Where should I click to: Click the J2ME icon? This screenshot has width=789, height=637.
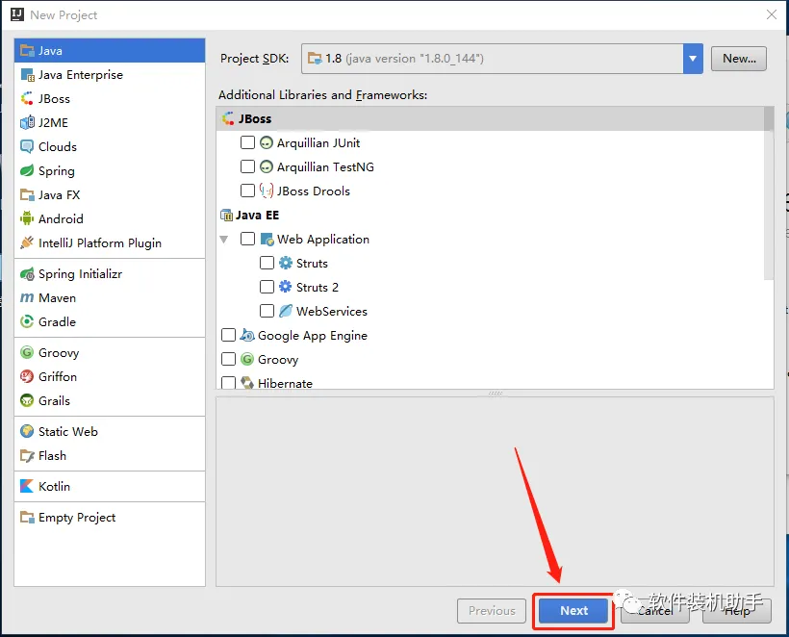coord(27,123)
